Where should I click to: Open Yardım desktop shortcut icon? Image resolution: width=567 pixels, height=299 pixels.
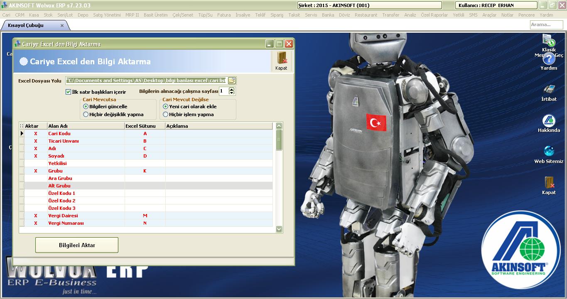pos(549,58)
